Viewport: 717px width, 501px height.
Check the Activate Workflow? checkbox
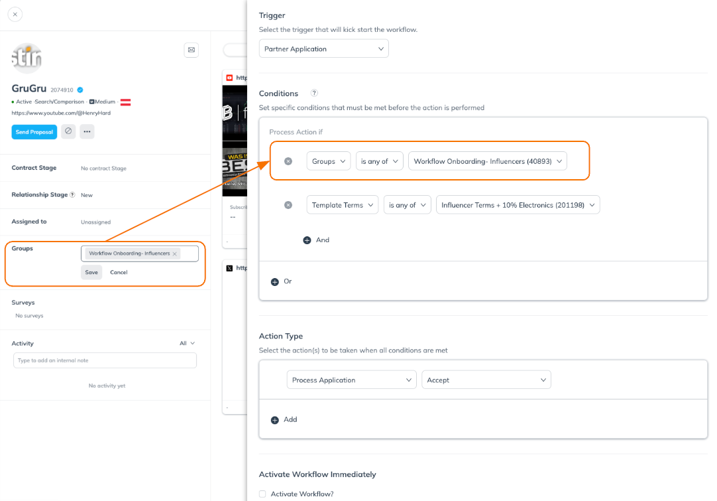[262, 494]
